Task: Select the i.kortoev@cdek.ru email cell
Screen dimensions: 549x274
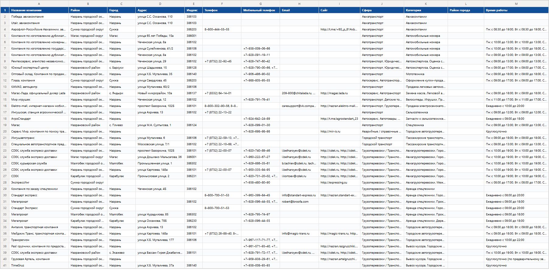Action: [x=299, y=176]
